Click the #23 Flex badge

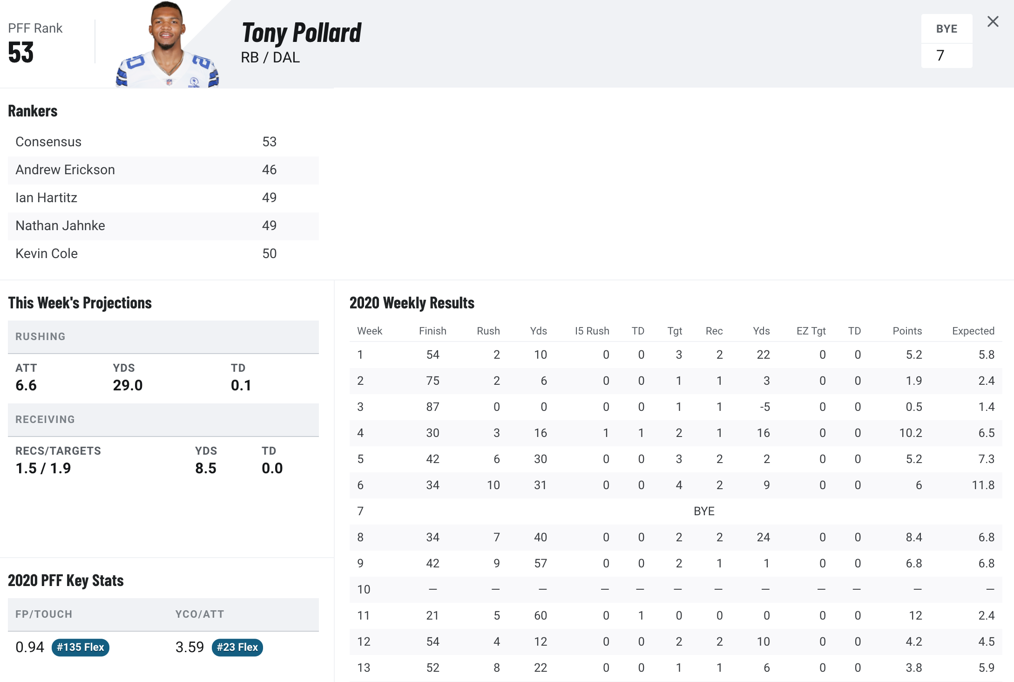237,647
